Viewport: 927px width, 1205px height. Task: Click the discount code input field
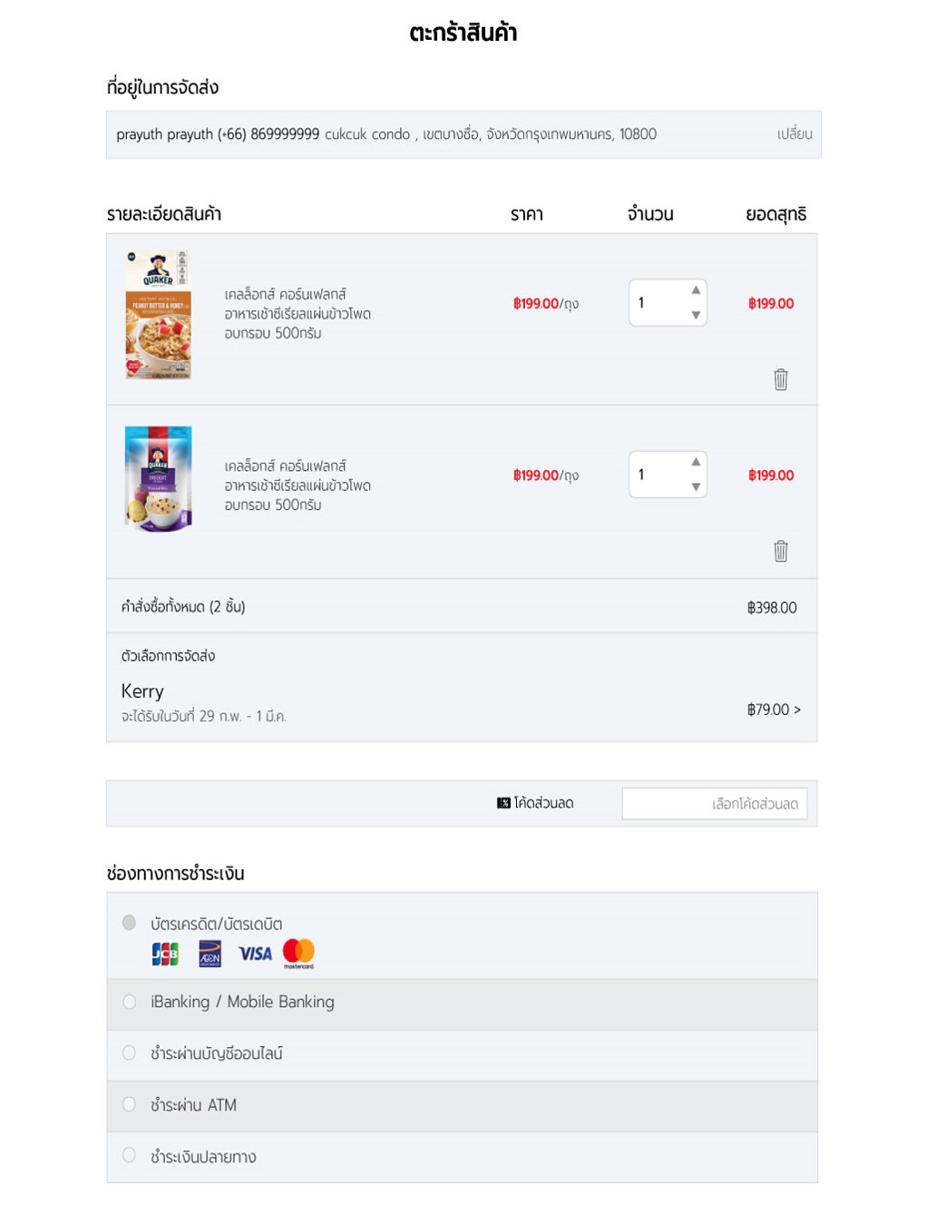coord(714,804)
